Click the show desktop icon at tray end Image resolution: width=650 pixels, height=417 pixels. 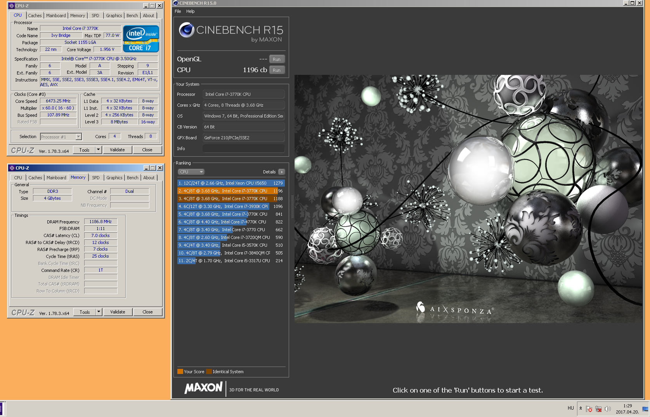pos(645,409)
